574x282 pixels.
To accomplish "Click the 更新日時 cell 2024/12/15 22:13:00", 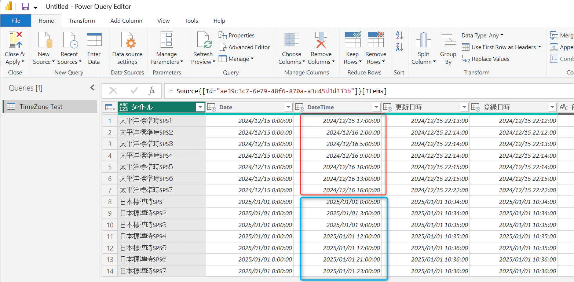I will (426, 121).
